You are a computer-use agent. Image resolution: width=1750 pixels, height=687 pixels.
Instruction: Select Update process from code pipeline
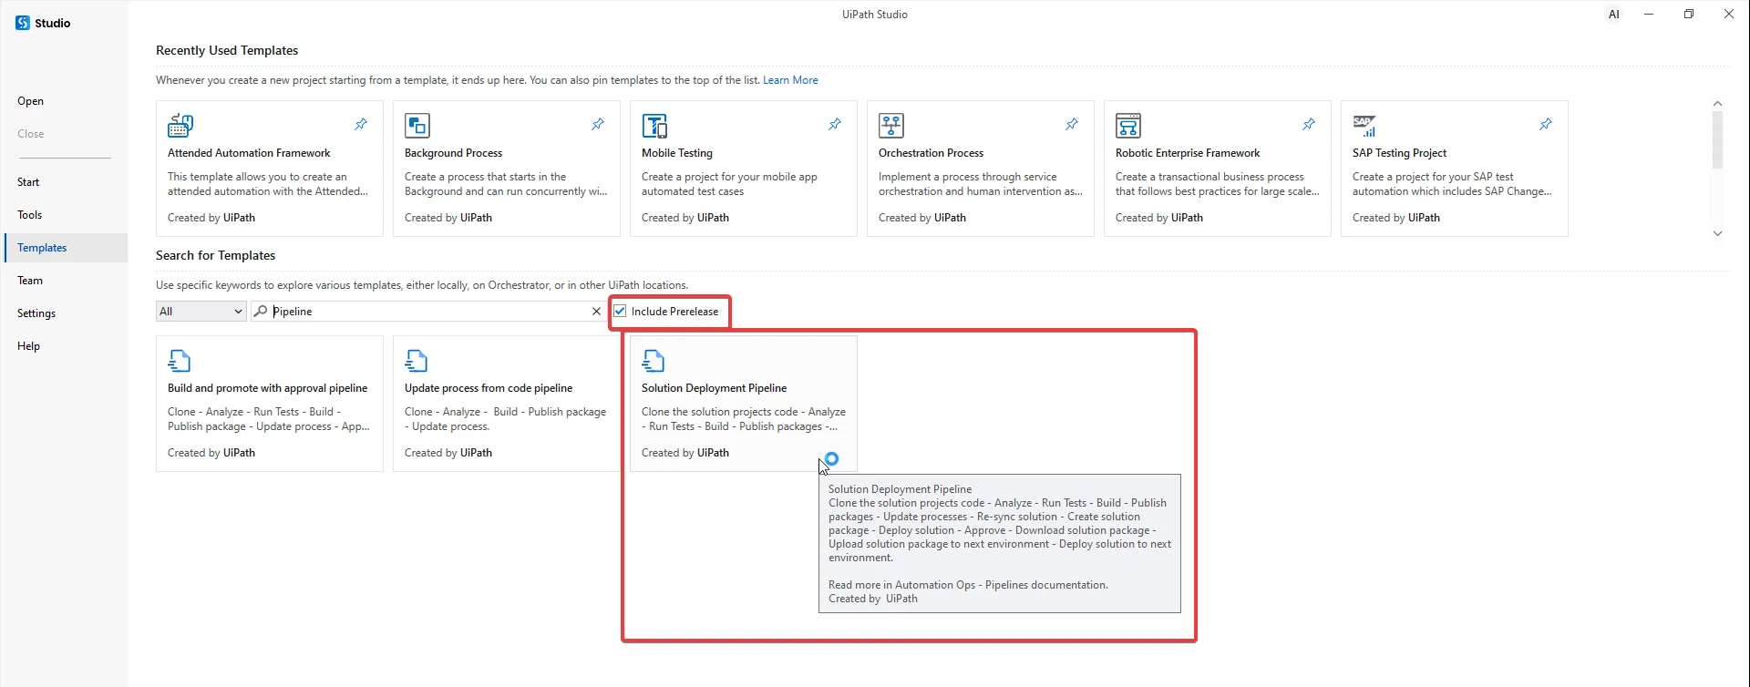click(x=507, y=404)
